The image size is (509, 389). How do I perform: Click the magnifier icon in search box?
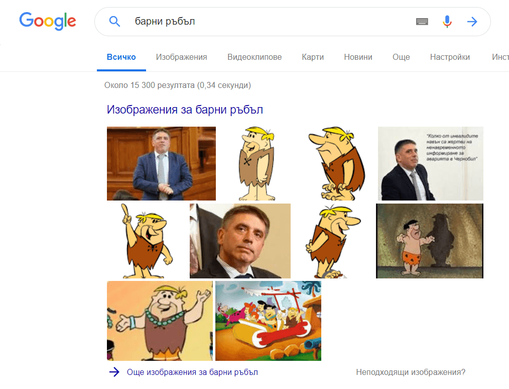[x=115, y=22]
